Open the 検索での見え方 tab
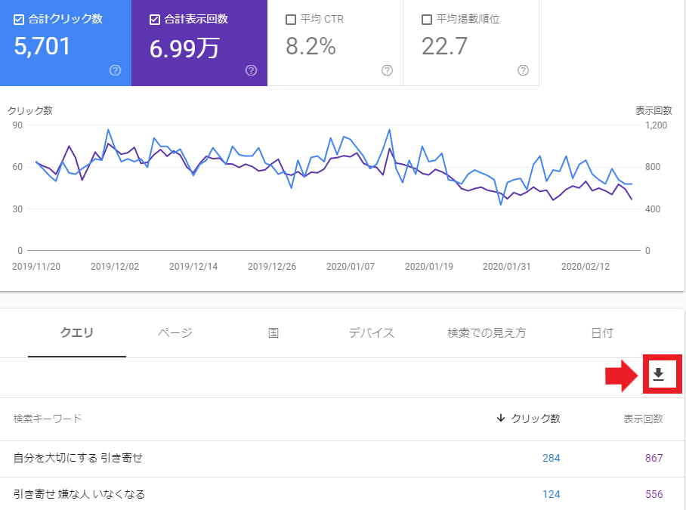686x510 pixels. click(487, 333)
